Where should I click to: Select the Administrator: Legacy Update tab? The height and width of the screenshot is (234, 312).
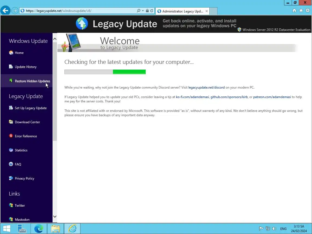[x=183, y=11]
